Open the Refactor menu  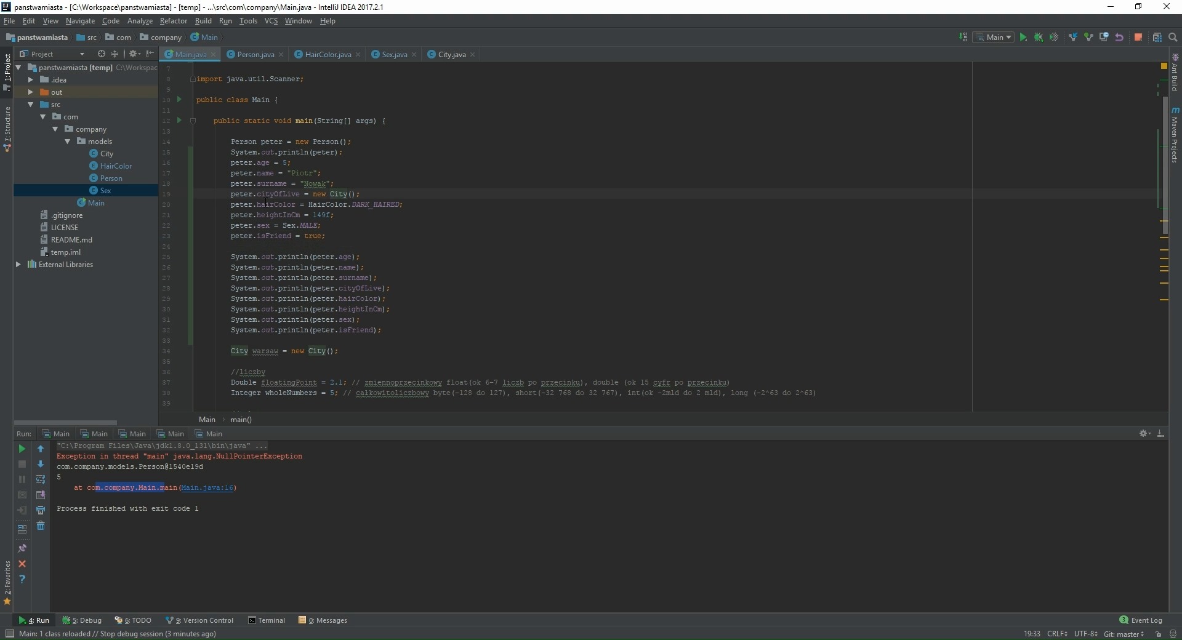click(x=174, y=20)
